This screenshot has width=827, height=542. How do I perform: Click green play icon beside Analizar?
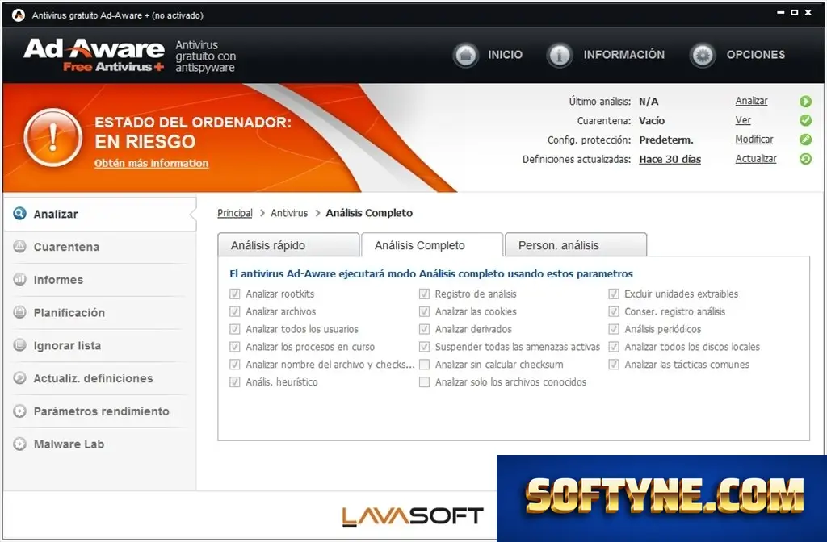[805, 101]
